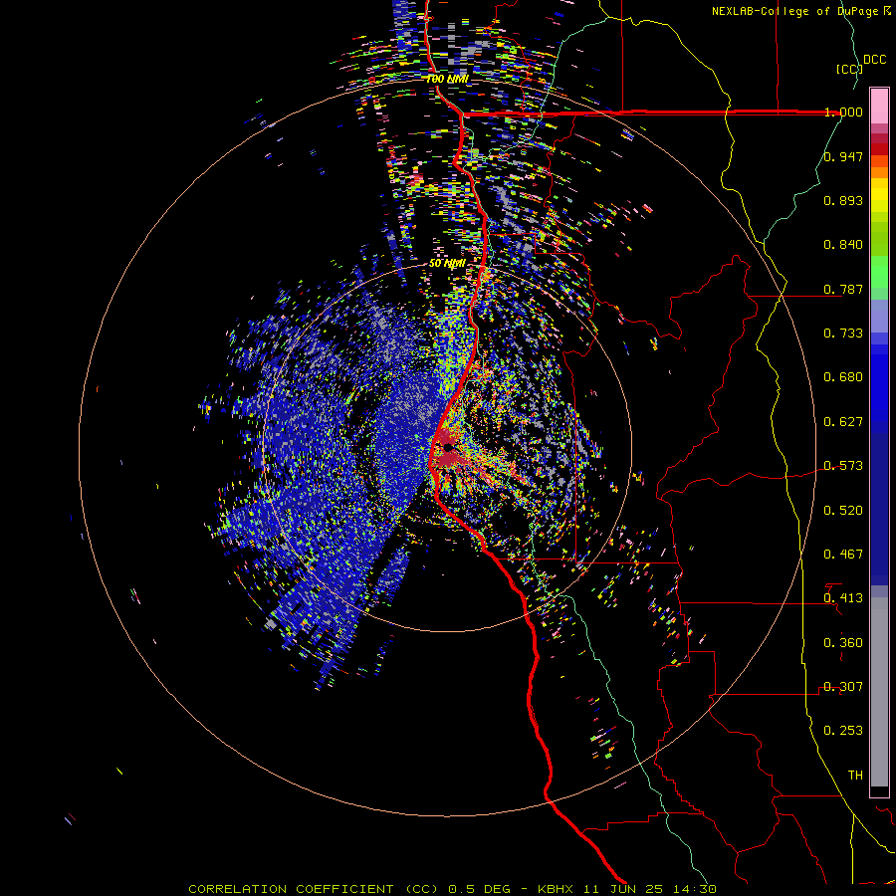Image resolution: width=896 pixels, height=896 pixels.
Task: Select the orange segment of the color bar
Action: coord(879,165)
